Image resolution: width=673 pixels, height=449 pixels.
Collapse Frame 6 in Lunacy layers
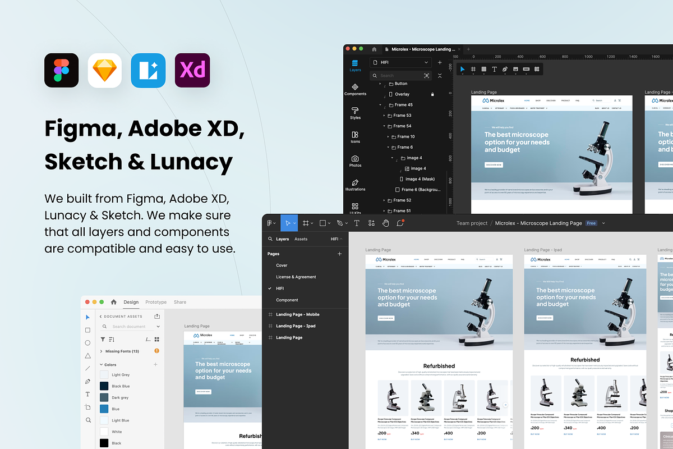[389, 147]
